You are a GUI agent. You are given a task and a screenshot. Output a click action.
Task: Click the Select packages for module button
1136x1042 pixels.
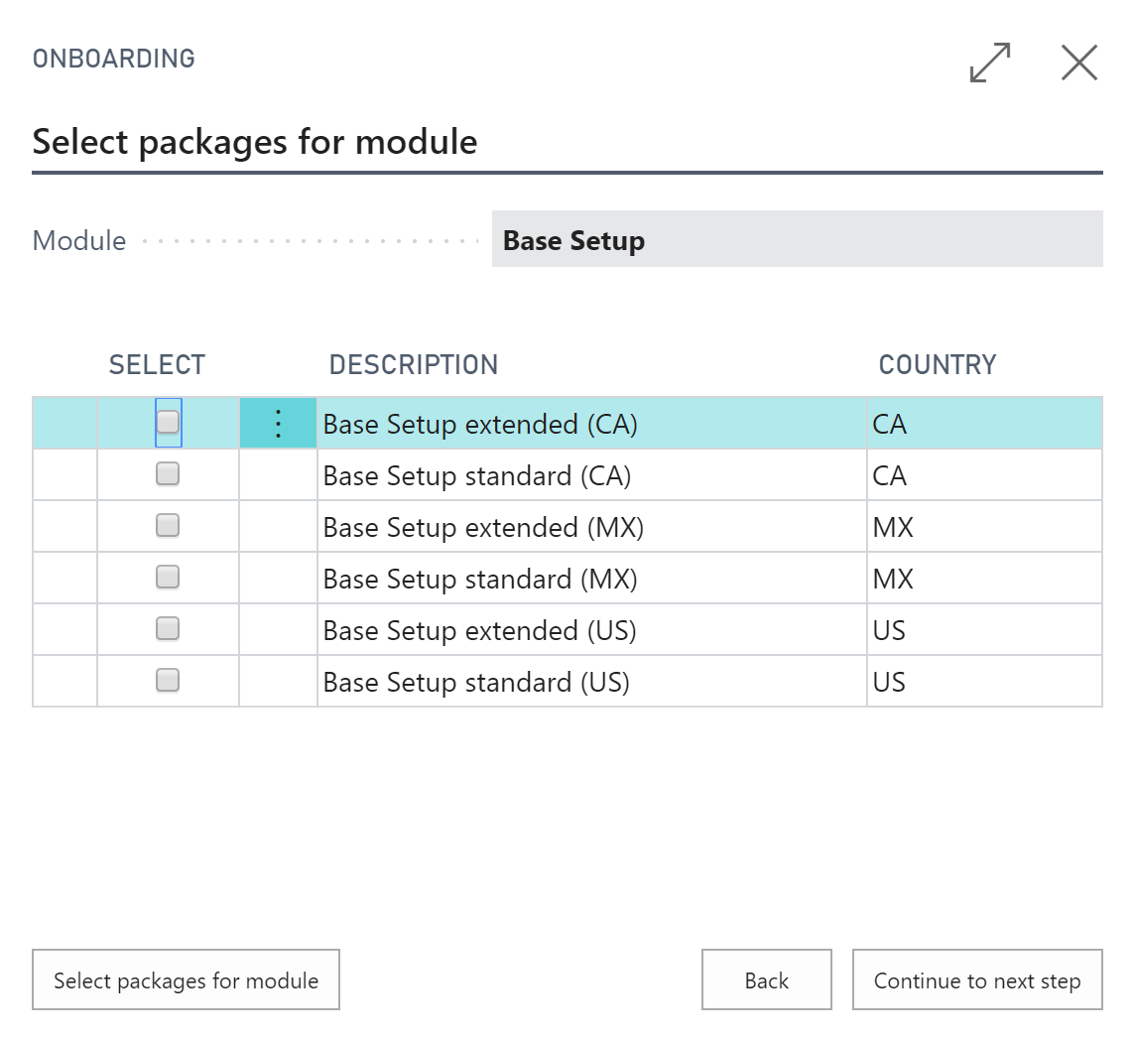click(187, 979)
